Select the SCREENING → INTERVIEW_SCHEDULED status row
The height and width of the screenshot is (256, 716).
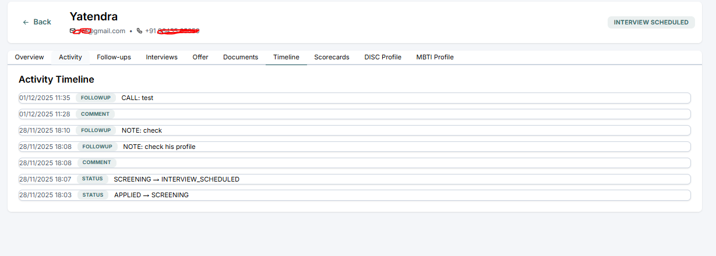click(177, 179)
